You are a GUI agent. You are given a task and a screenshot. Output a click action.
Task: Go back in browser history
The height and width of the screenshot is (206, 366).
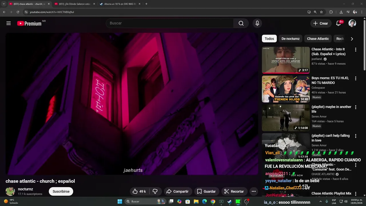pyautogui.click(x=4, y=12)
